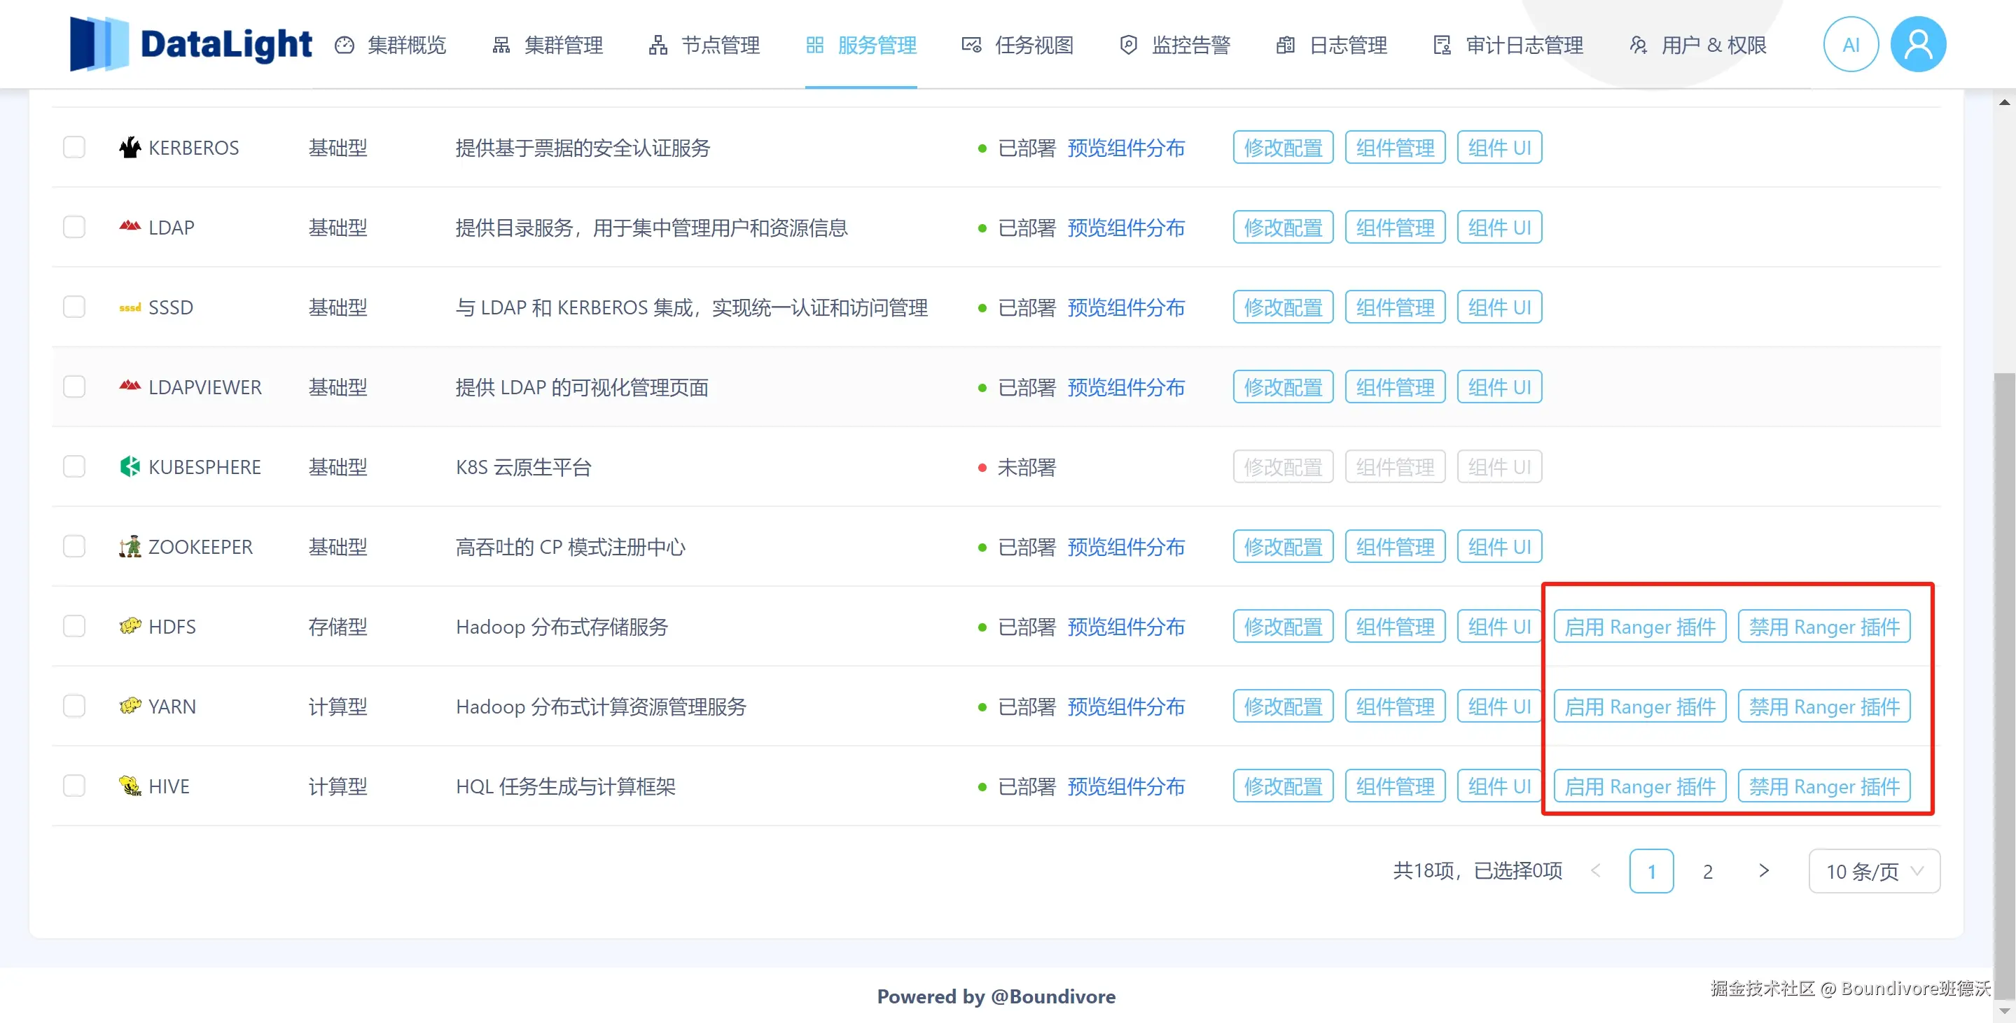The width and height of the screenshot is (2016, 1023).
Task: Open the AI assistant circle icon
Action: pos(1850,45)
